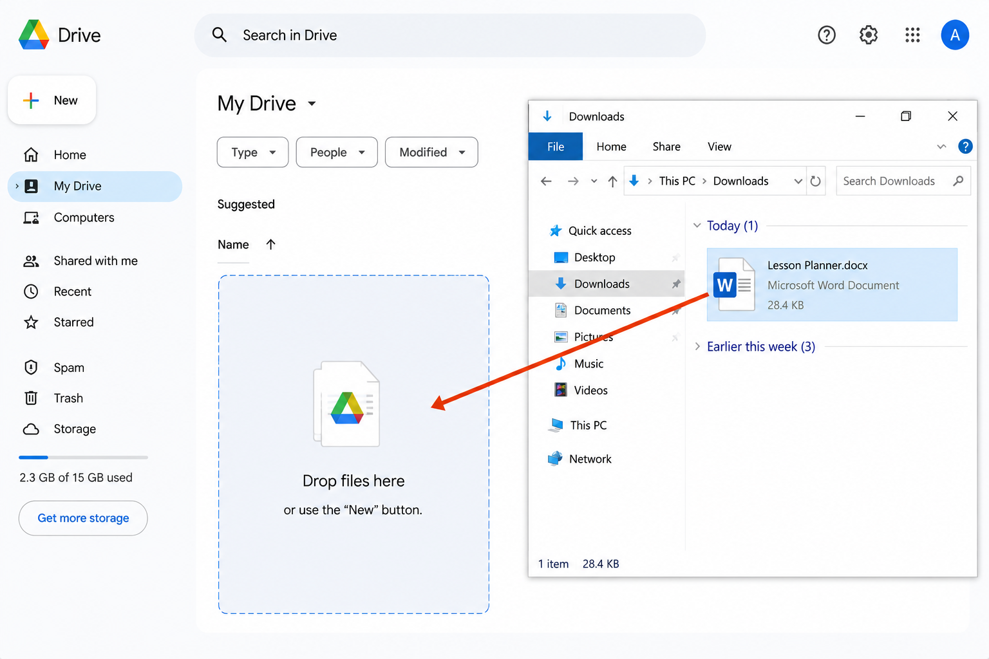Open Google Drive help icon
This screenshot has width=989, height=659.
coord(827,35)
